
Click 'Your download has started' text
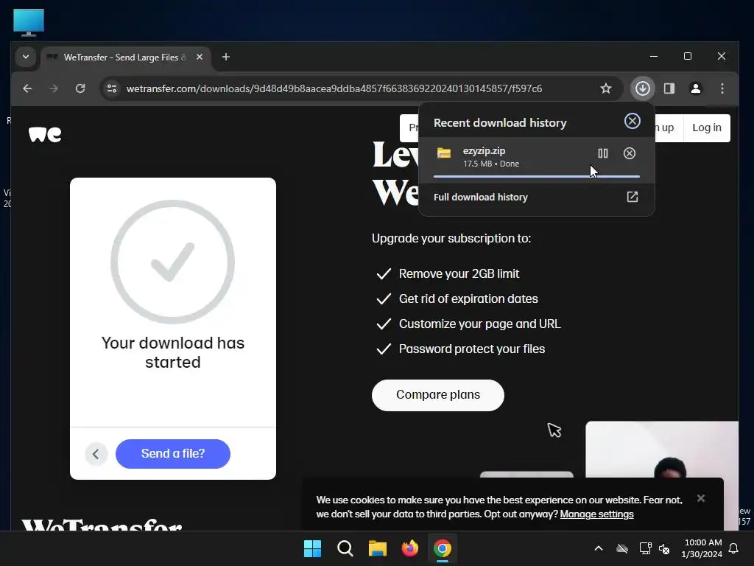tap(172, 352)
